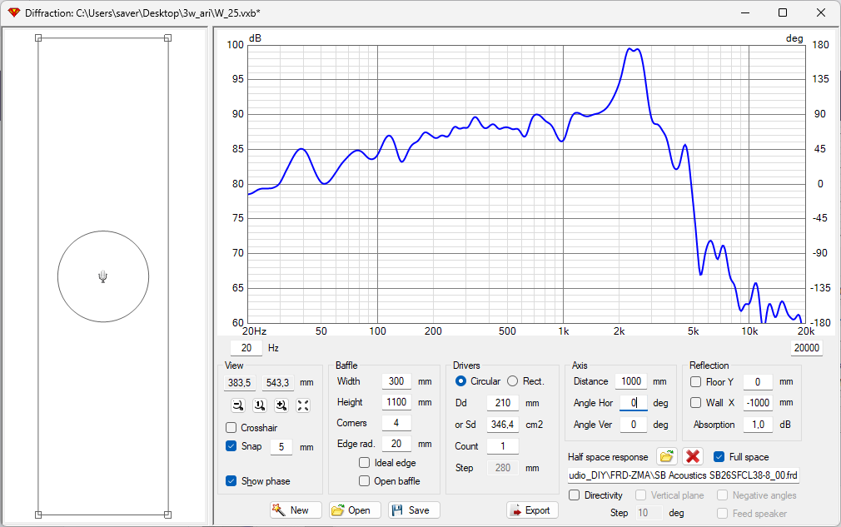
Task: Select the bottom-left baffle corner handle
Action: (x=38, y=515)
